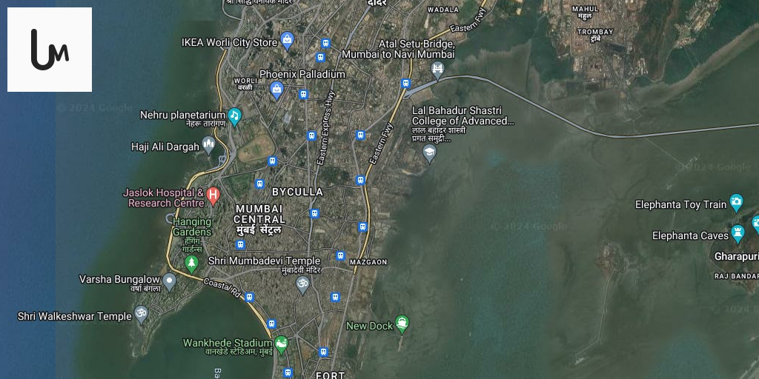Select the Elephanta Toy Train camera pin

736,203
